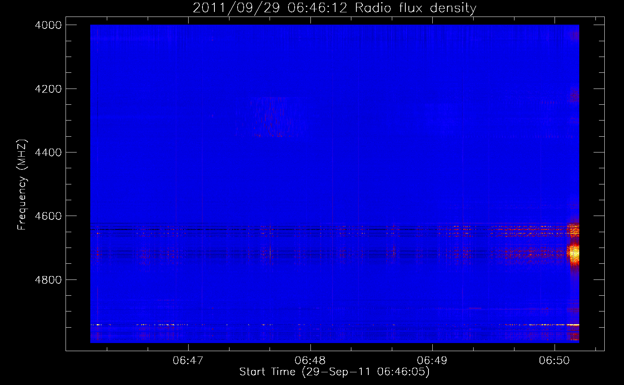Click the 06:49 time tick label
Viewport: 624px width, 385px height.
pyautogui.click(x=432, y=360)
